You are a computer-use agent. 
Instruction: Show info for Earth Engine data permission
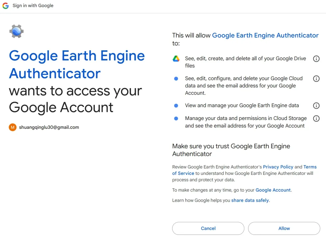316,106
